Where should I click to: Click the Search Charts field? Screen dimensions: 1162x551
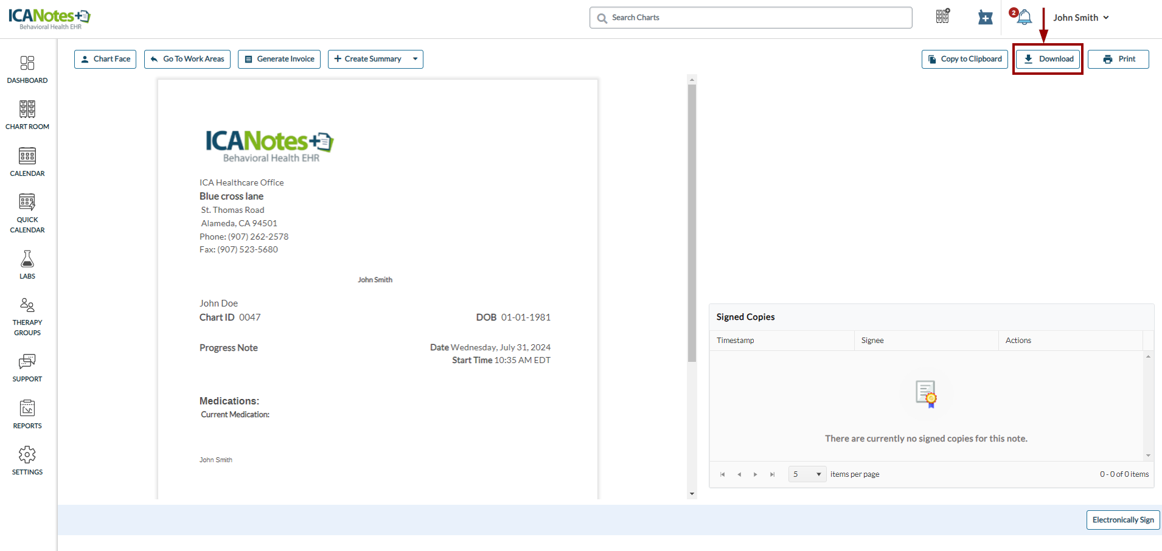(x=751, y=18)
